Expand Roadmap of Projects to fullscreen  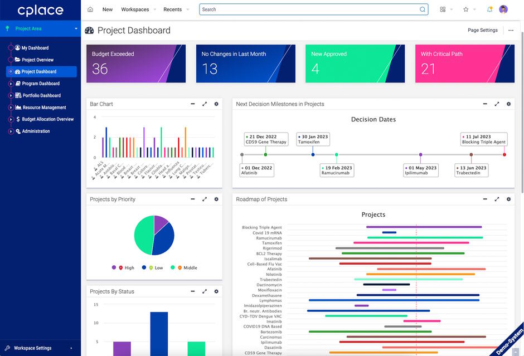[x=497, y=199]
